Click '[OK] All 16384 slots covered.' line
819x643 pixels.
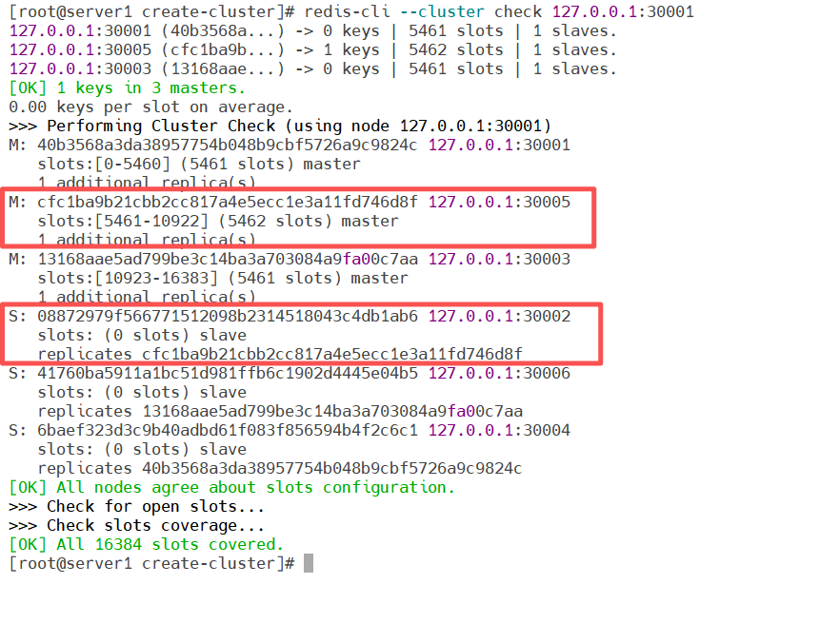146,544
